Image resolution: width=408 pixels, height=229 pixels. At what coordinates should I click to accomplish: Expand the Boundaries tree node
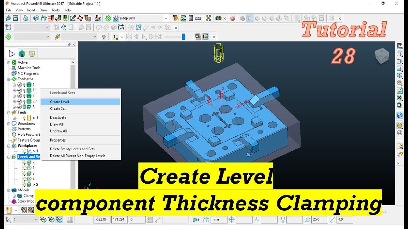[x=9, y=123]
